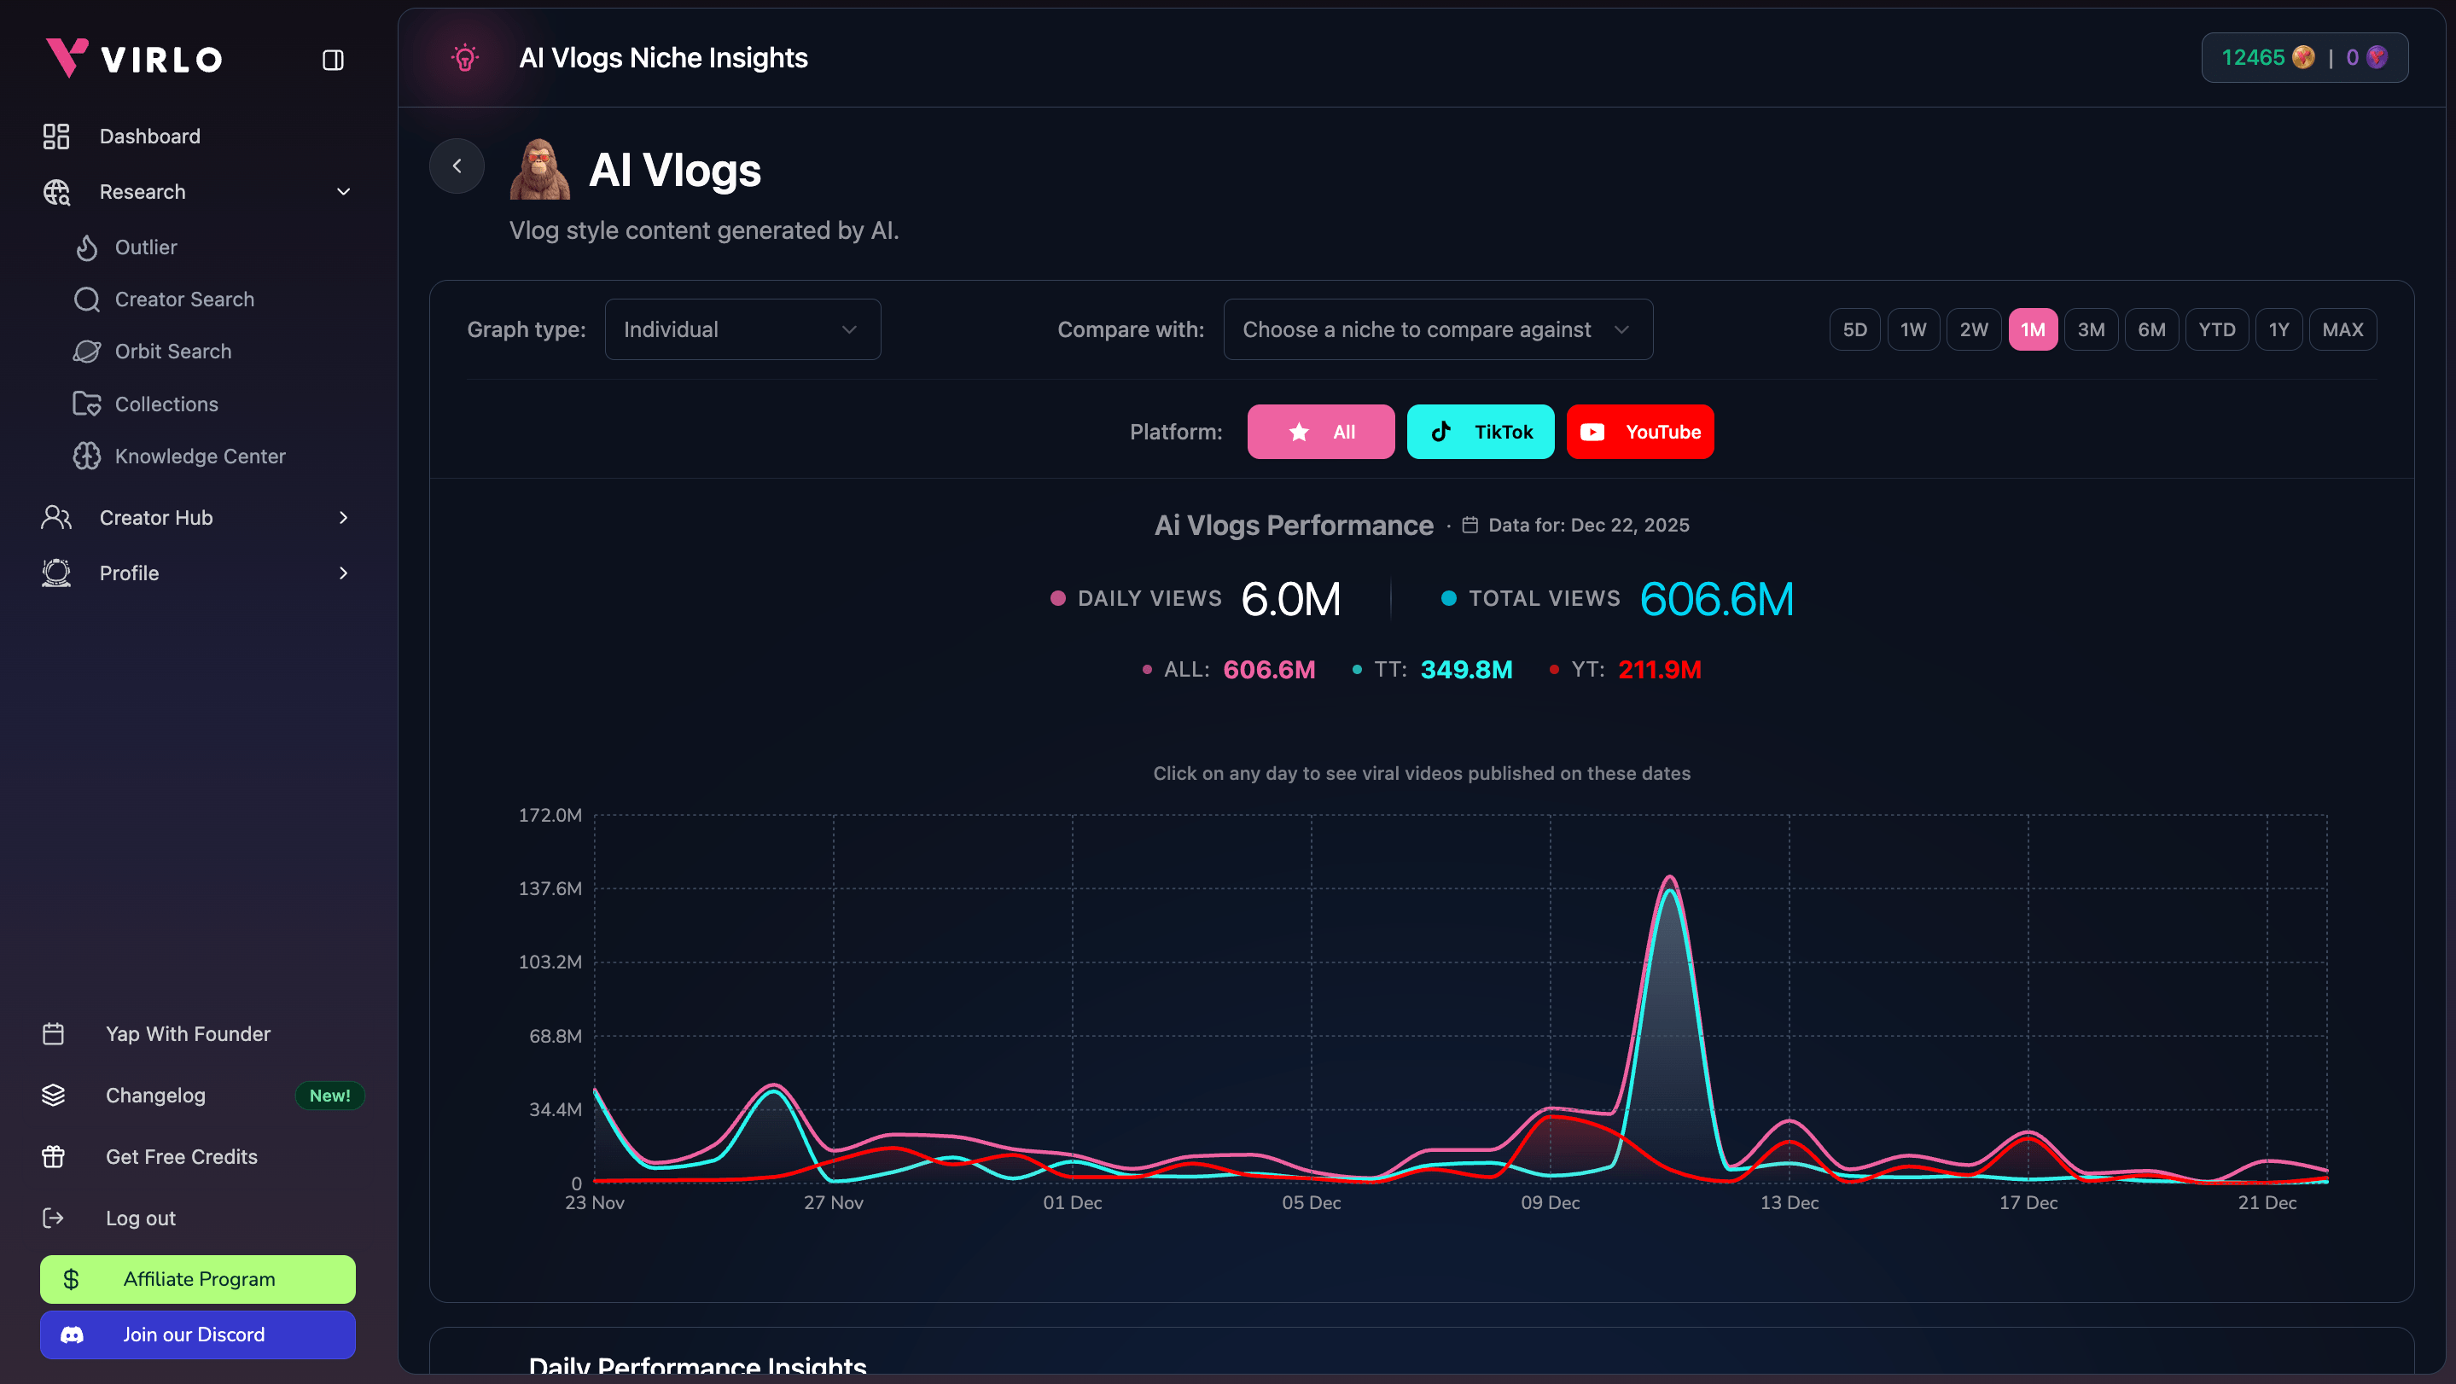Collapse the sidebar with the panel icon
Image resolution: width=2456 pixels, height=1384 pixels.
tap(333, 59)
